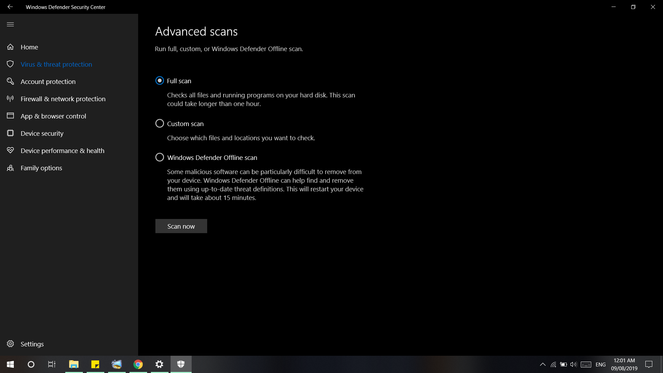The image size is (663, 373).
Task: Select the Custom scan radio button
Action: (160, 123)
